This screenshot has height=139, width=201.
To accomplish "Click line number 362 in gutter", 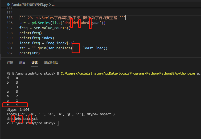I will [10, 53].
